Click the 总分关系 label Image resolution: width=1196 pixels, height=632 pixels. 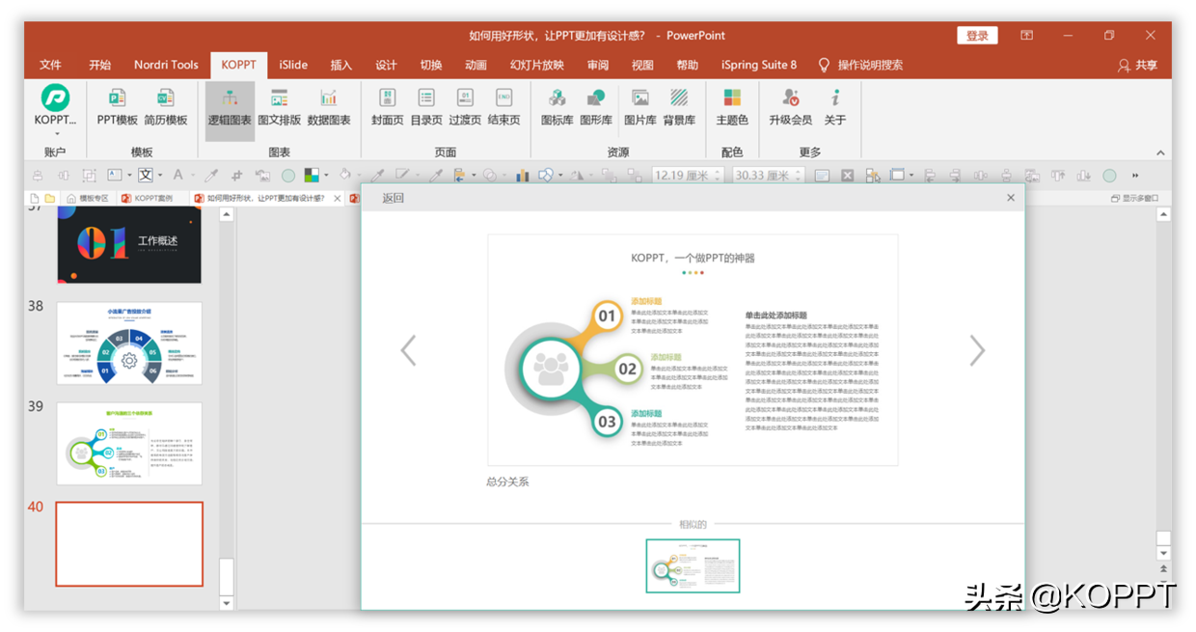(507, 481)
